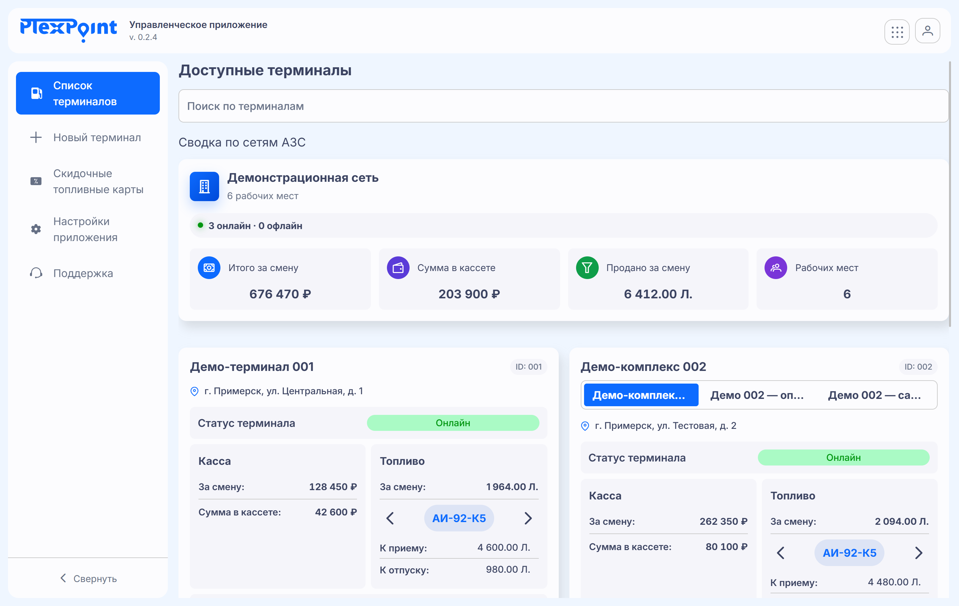Viewport: 959px width, 606px height.
Task: Open Настройки приложения section
Action: (88, 229)
